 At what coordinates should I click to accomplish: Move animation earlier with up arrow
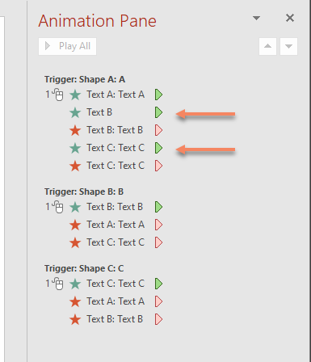[x=267, y=46]
